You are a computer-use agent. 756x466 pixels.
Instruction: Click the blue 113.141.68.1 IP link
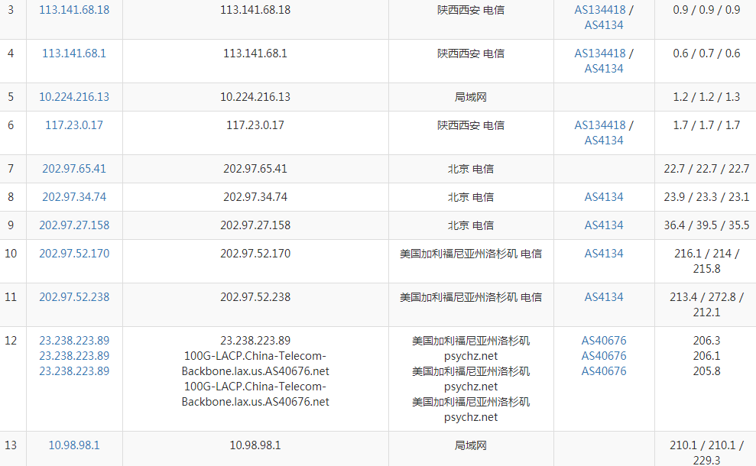tap(74, 53)
